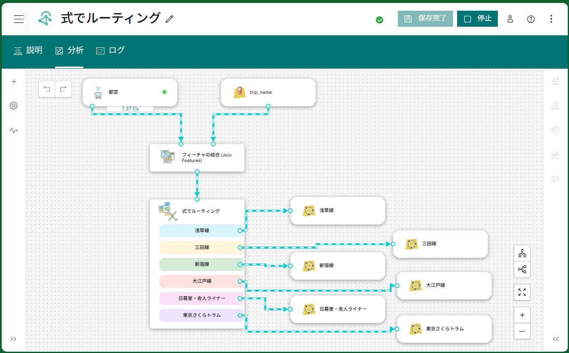Click the pencil icon to edit title
The width and height of the screenshot is (569, 353).
click(170, 19)
